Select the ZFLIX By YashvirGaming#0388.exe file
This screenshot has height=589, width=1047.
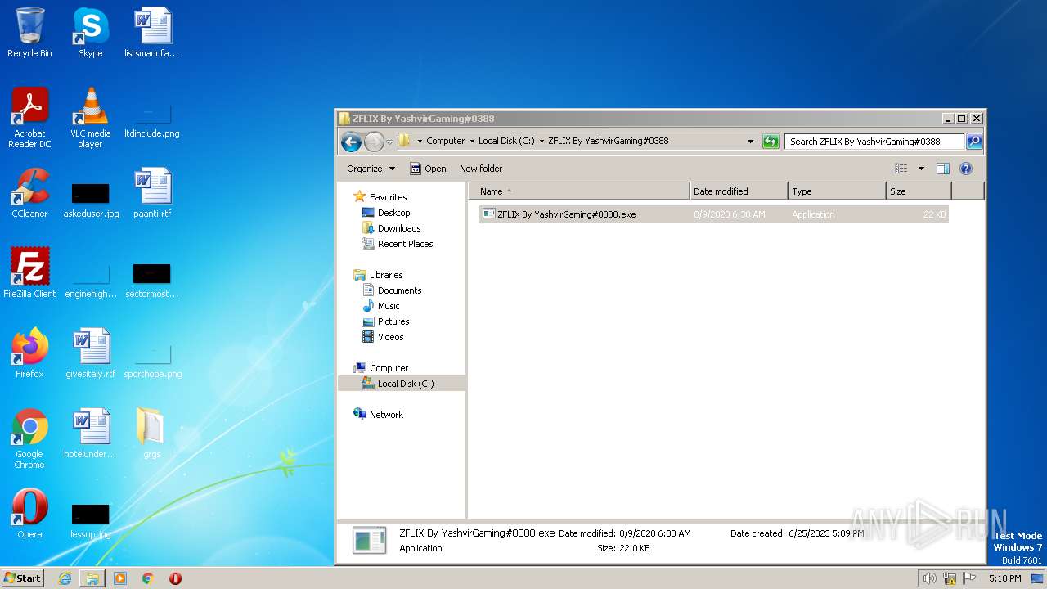pos(713,214)
